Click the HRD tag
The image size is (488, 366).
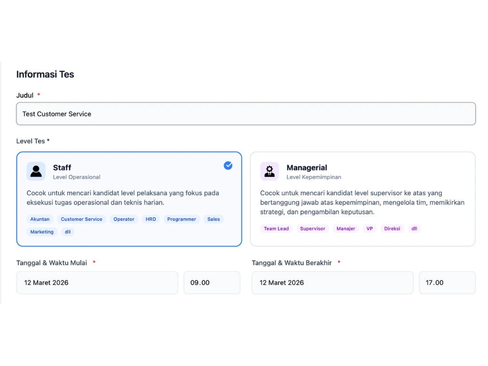(x=151, y=219)
